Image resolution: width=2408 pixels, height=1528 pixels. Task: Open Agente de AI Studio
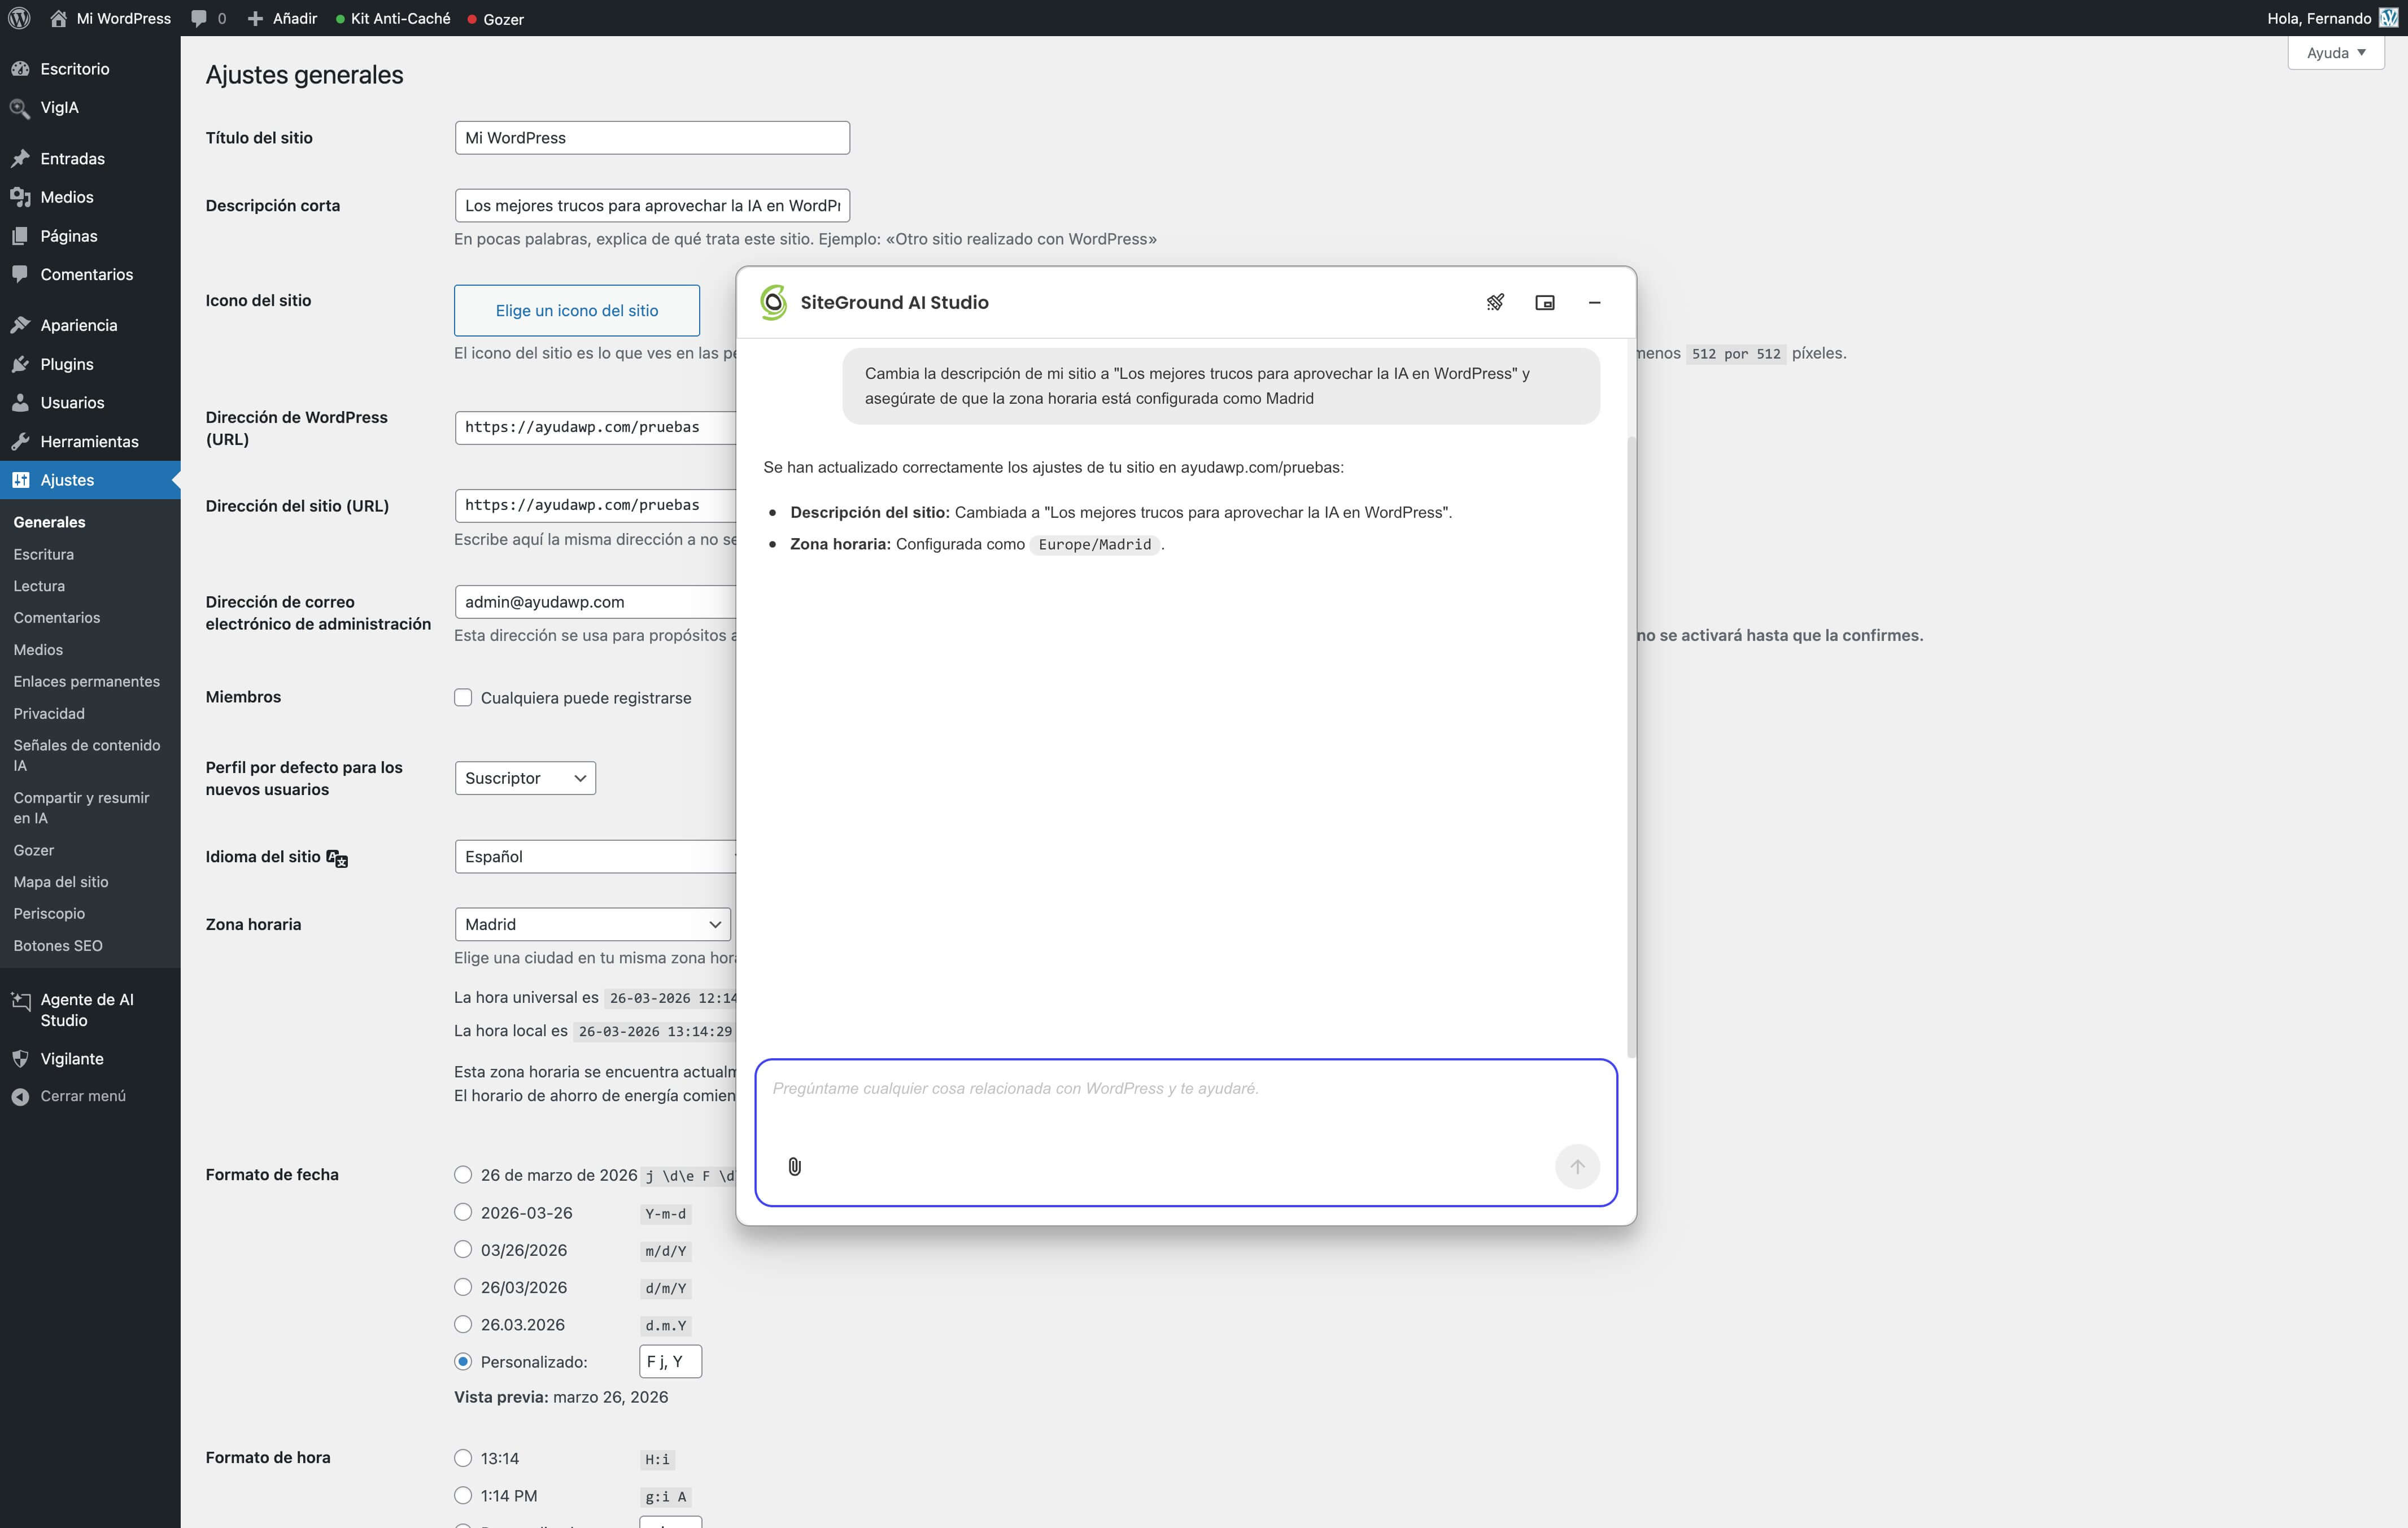[x=90, y=1010]
